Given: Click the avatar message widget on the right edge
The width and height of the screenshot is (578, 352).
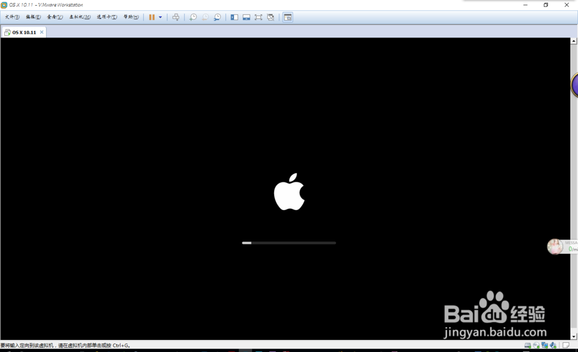Looking at the screenshot, I should pos(562,246).
